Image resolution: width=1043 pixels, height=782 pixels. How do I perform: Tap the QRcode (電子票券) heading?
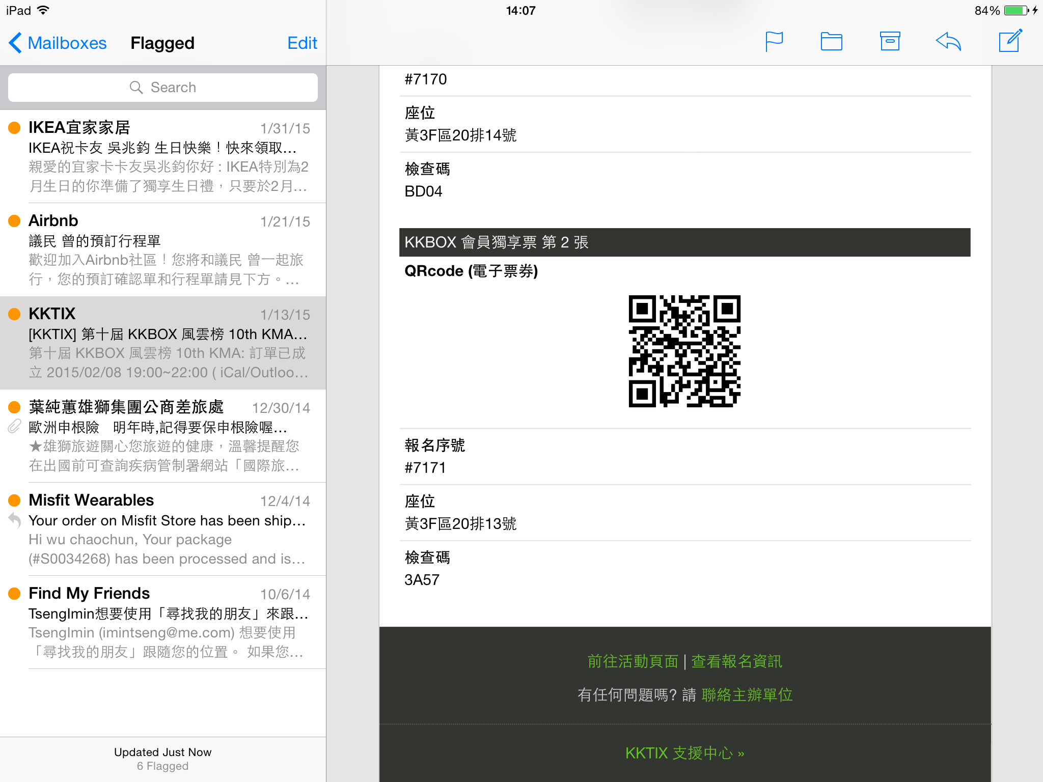point(471,271)
